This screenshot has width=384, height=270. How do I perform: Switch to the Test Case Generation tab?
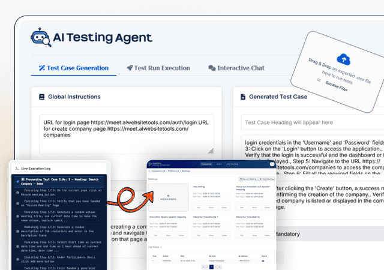pos(73,68)
